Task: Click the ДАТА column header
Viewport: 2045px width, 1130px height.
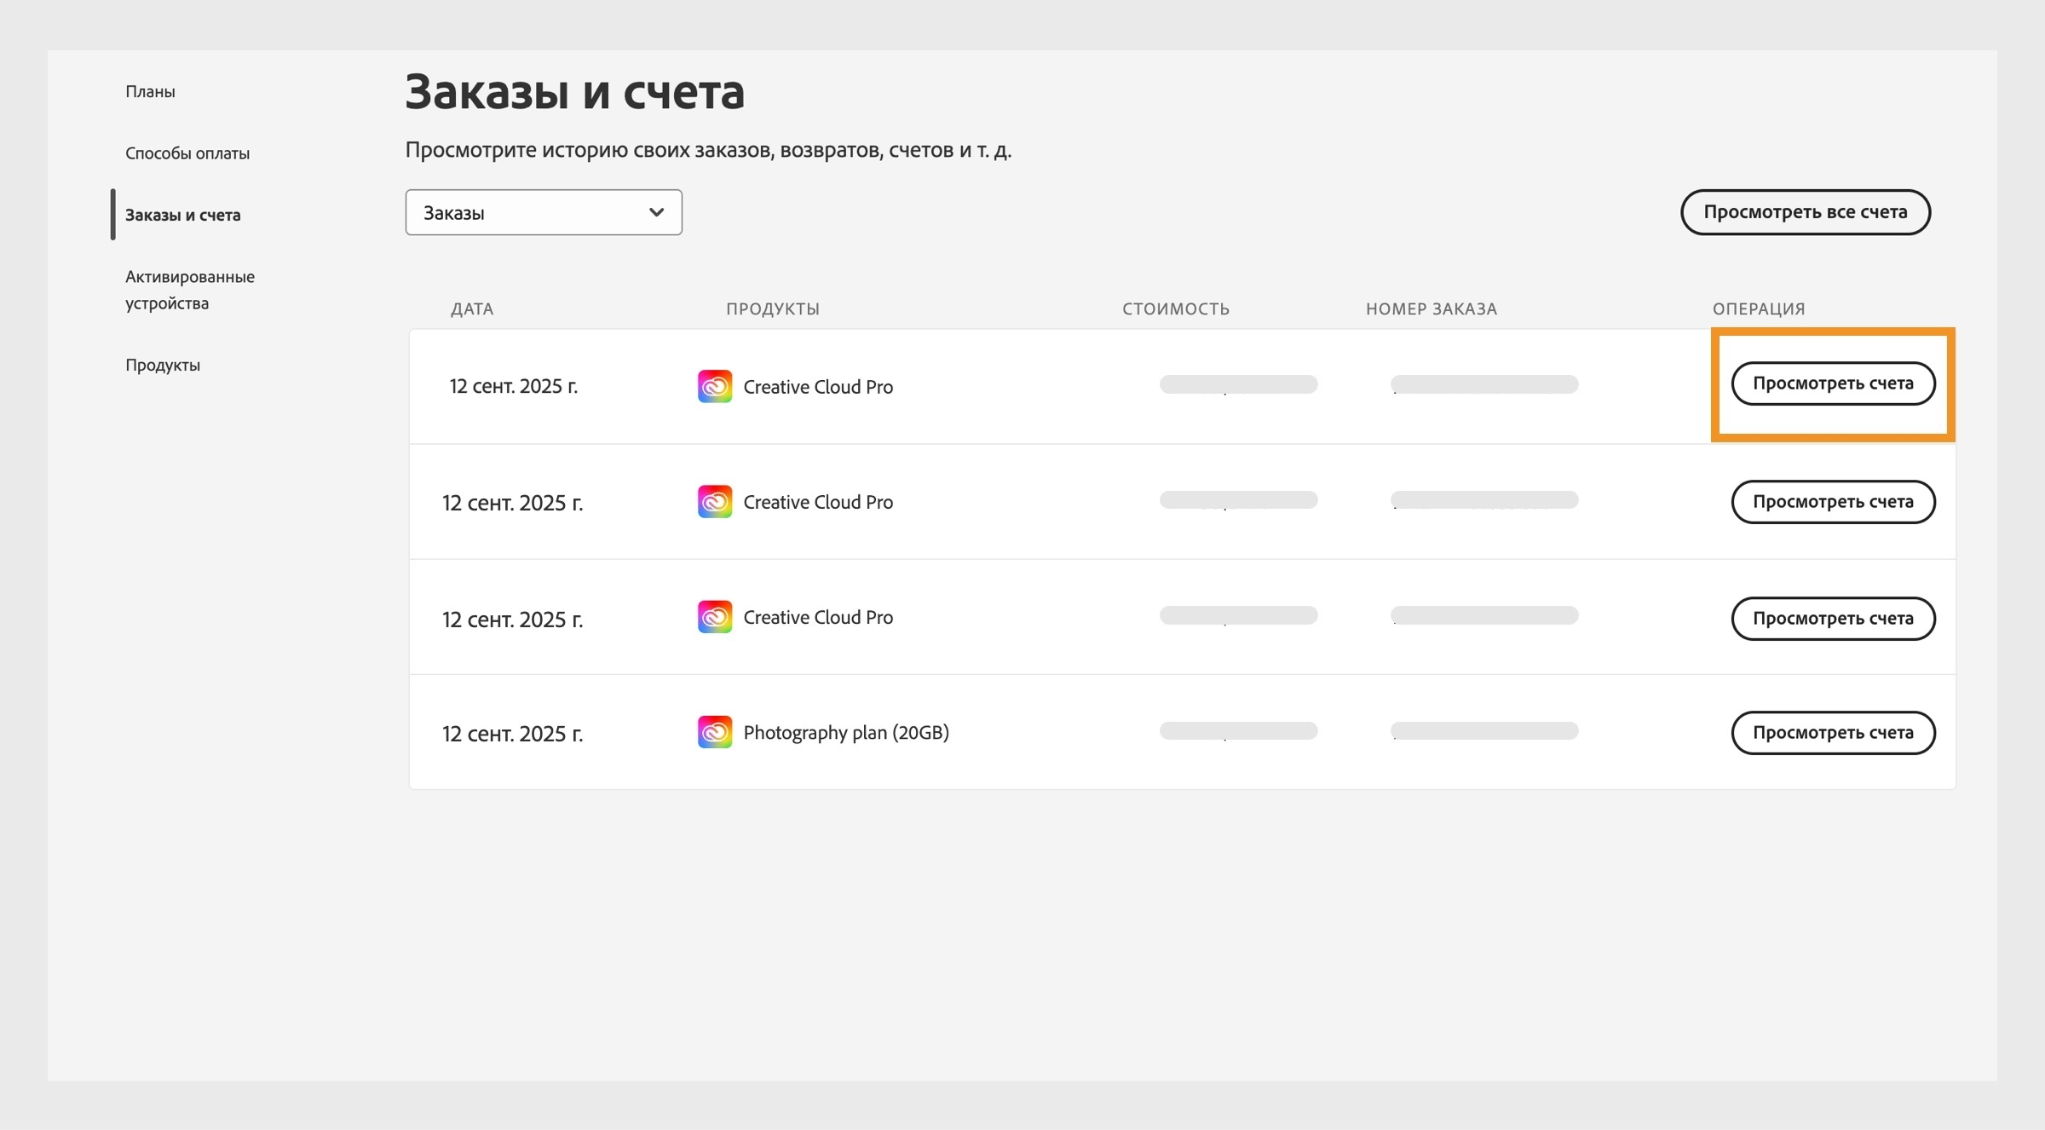Action: tap(472, 308)
